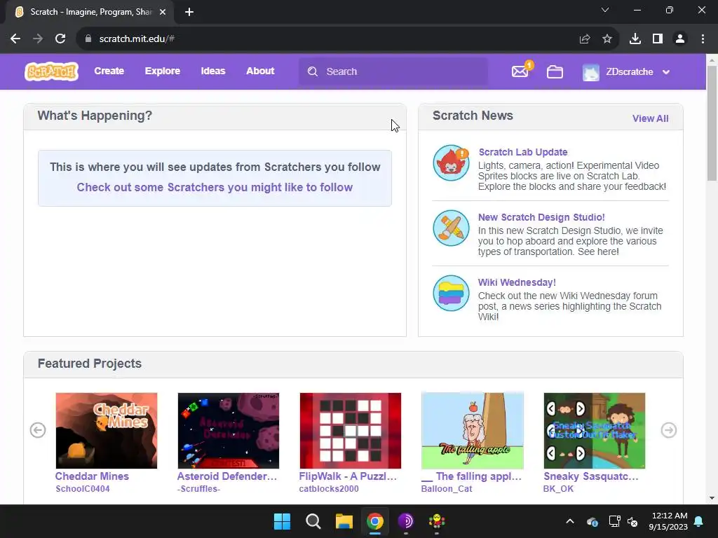The height and width of the screenshot is (538, 718).
Task: Visit -Scruffles- author profile
Action: tap(198, 488)
